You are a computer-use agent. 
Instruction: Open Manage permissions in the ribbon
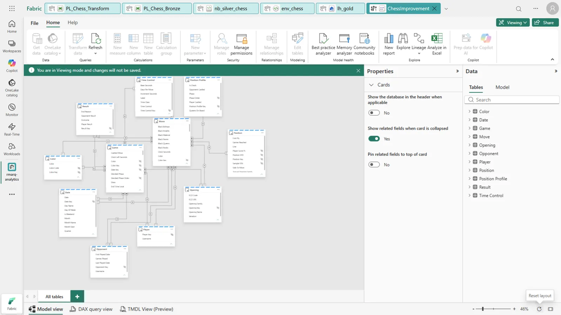coord(241,44)
